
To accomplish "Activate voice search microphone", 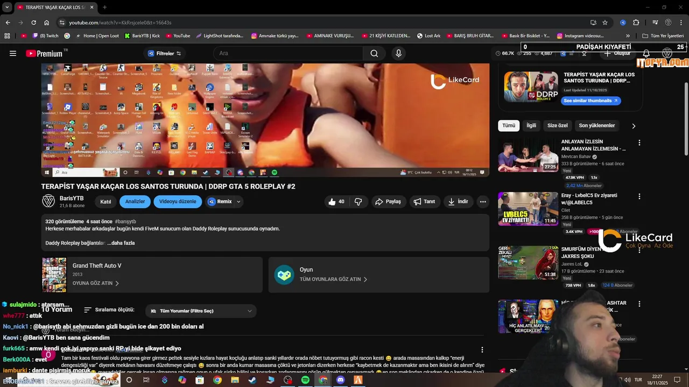I will coord(398,53).
